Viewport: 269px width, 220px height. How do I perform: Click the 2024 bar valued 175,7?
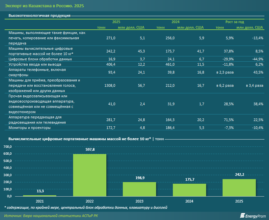tap(189, 190)
